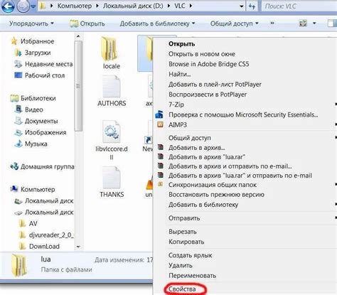Click the Открыть toolbar button

tap(87, 23)
